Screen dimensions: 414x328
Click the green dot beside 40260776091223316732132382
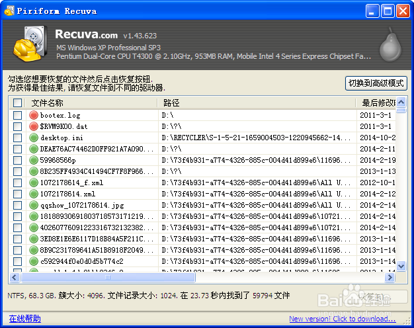point(34,227)
